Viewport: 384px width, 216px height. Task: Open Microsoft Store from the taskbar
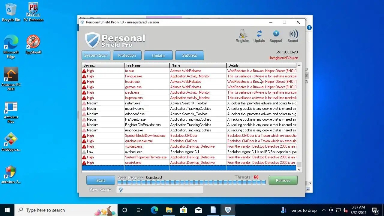184,210
